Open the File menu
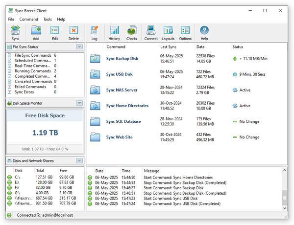294x225 pixels. [11, 19]
